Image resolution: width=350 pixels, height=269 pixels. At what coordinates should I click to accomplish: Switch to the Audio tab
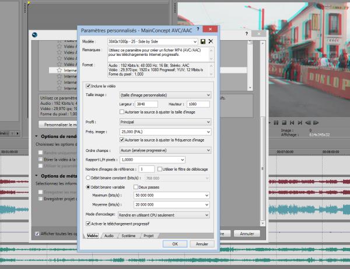108,236
